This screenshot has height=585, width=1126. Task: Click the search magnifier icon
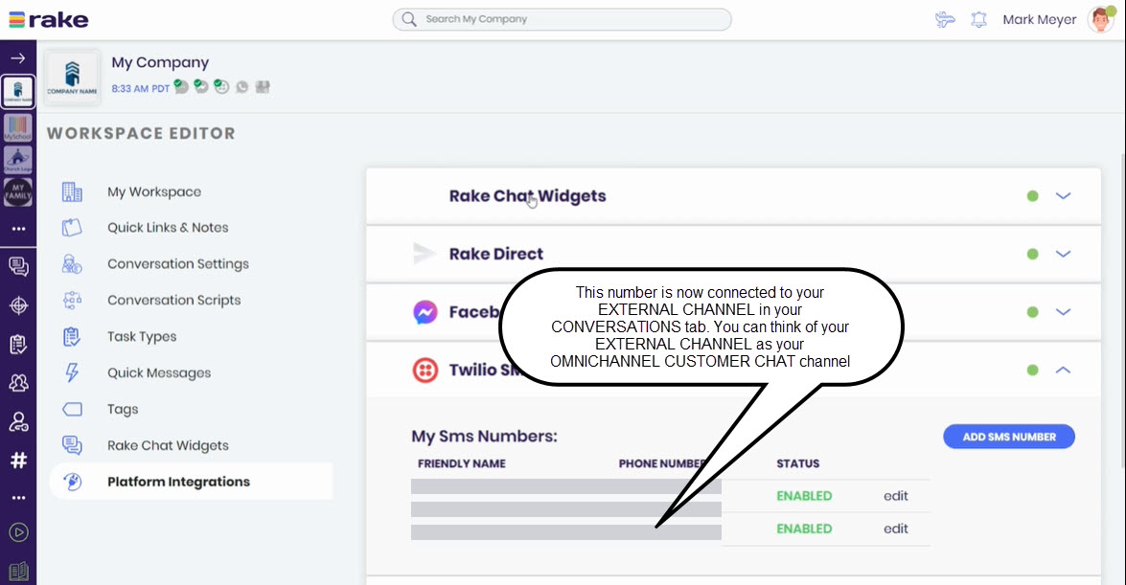coord(408,18)
